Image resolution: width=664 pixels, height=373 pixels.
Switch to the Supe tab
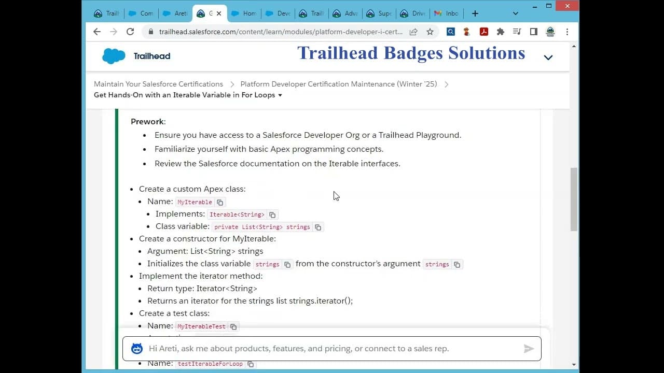tap(379, 13)
